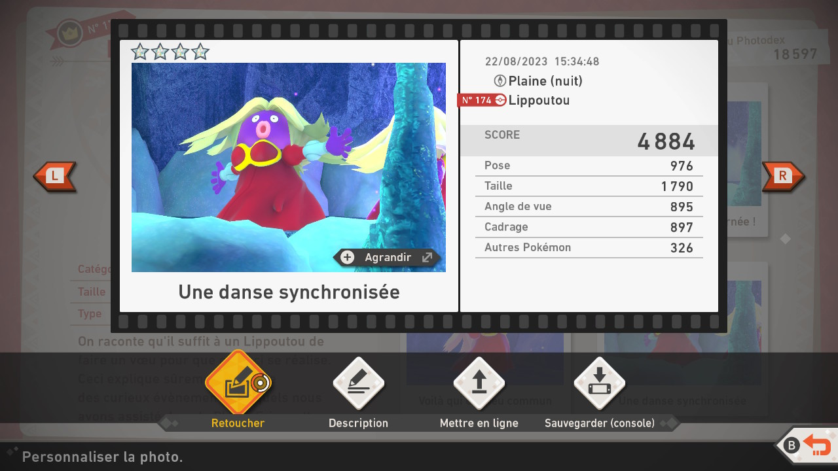Choose the Sauvegarder (console) label

[599, 423]
